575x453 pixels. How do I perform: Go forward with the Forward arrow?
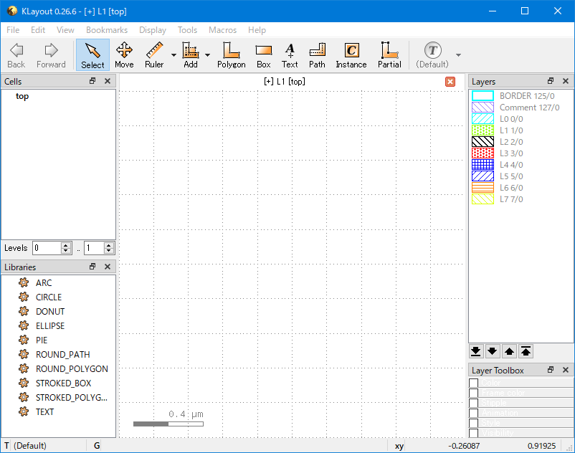51,55
